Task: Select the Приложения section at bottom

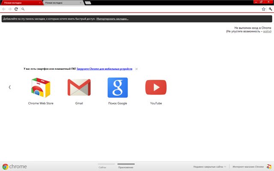Action: 125,167
